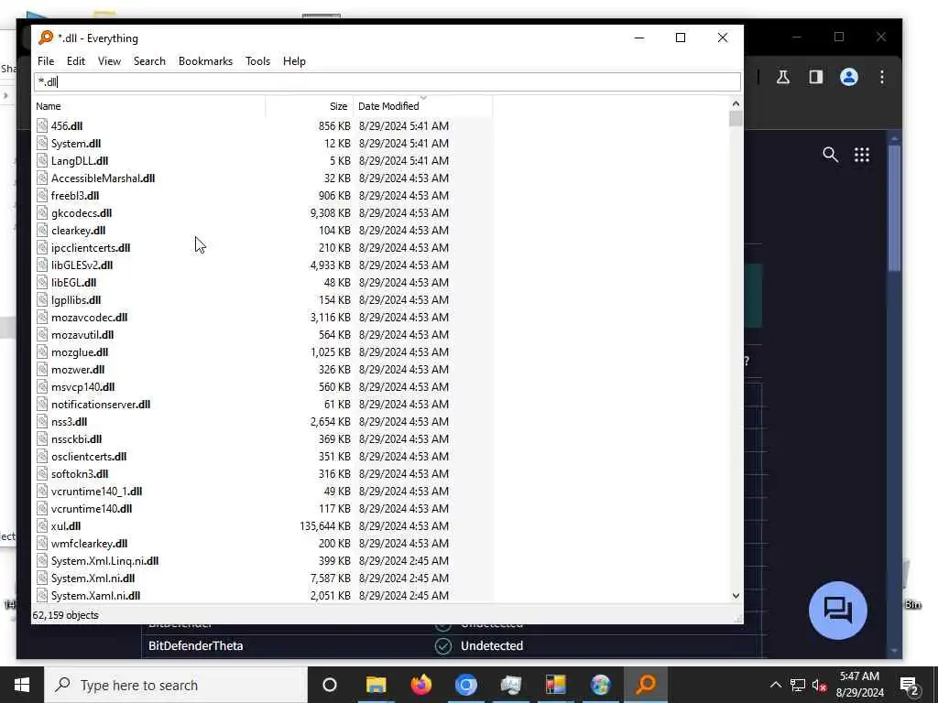Select the mozavcodec.dll file name
The width and height of the screenshot is (938, 703).
click(89, 318)
